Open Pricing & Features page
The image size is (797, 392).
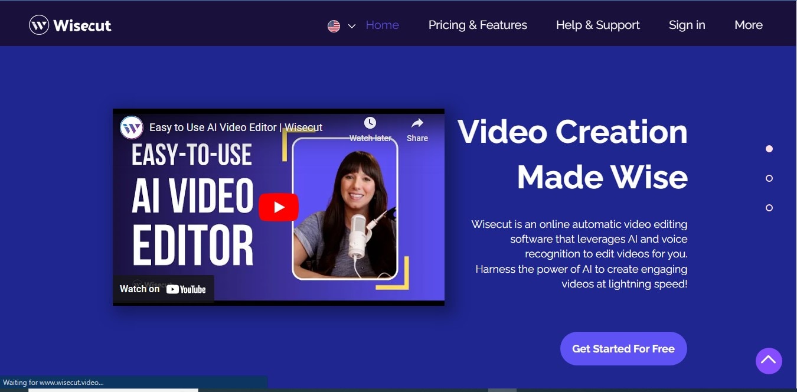click(478, 25)
